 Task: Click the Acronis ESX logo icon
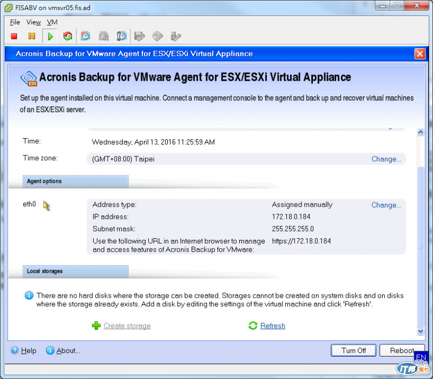(29, 79)
